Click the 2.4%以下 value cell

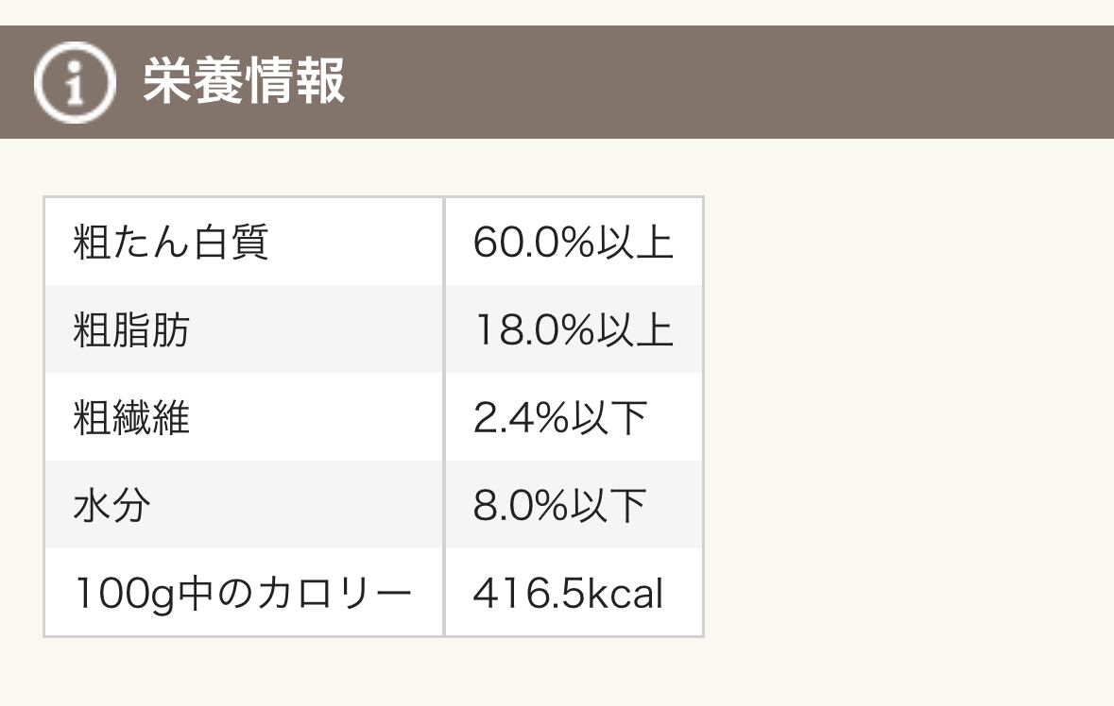[559, 418]
